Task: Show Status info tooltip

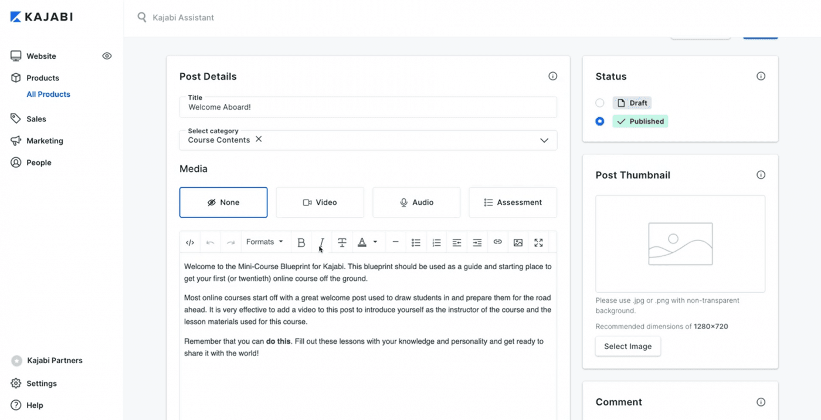Action: (x=761, y=76)
